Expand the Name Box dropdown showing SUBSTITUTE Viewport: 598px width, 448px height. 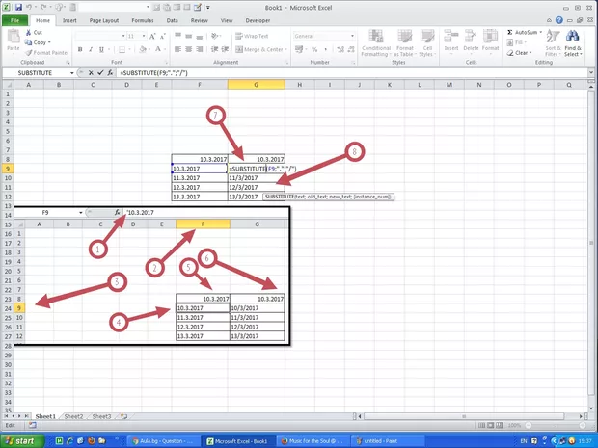click(x=74, y=73)
